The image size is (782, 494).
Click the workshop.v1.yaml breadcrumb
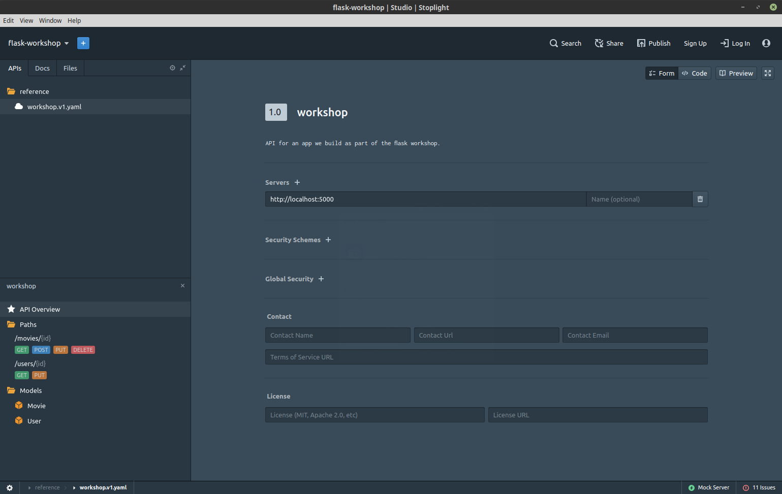(x=103, y=487)
